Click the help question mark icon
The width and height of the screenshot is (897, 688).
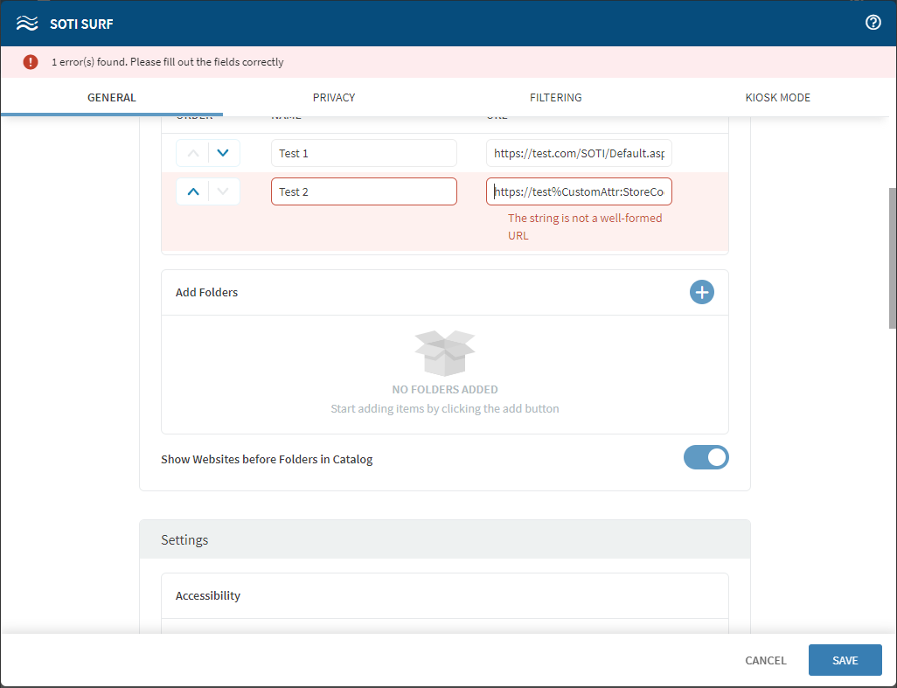coord(873,23)
